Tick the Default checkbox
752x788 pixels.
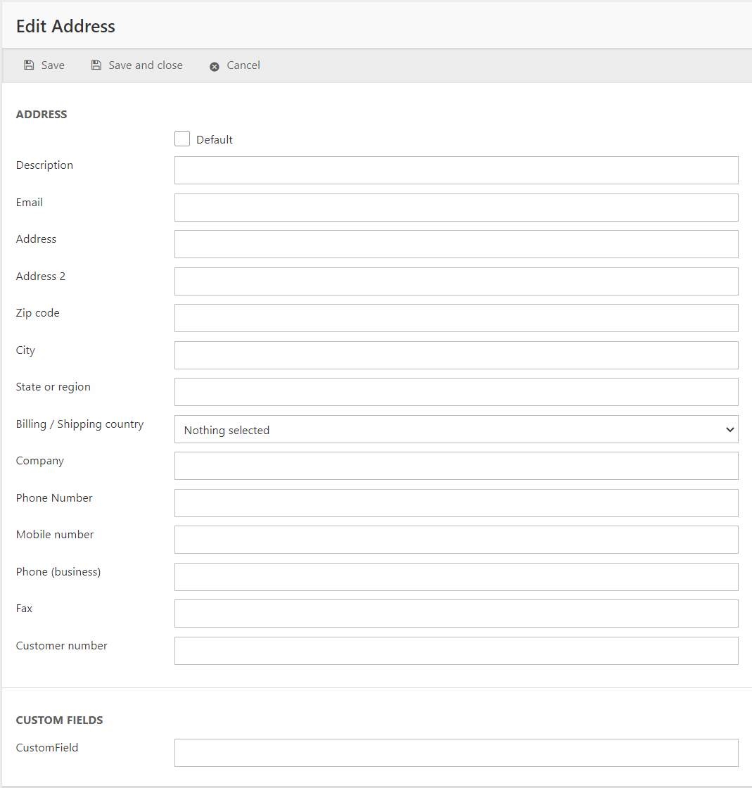pos(182,139)
